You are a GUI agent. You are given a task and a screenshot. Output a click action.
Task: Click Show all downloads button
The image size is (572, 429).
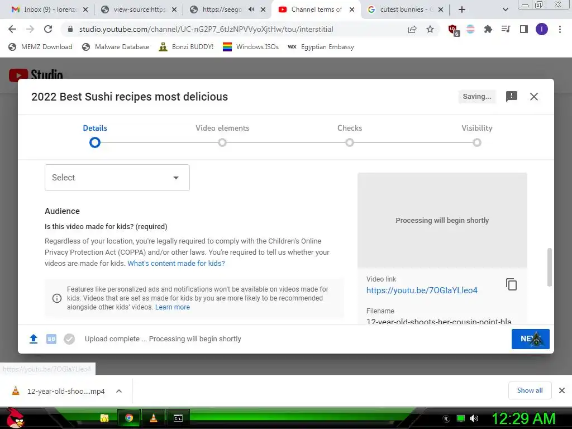(530, 390)
